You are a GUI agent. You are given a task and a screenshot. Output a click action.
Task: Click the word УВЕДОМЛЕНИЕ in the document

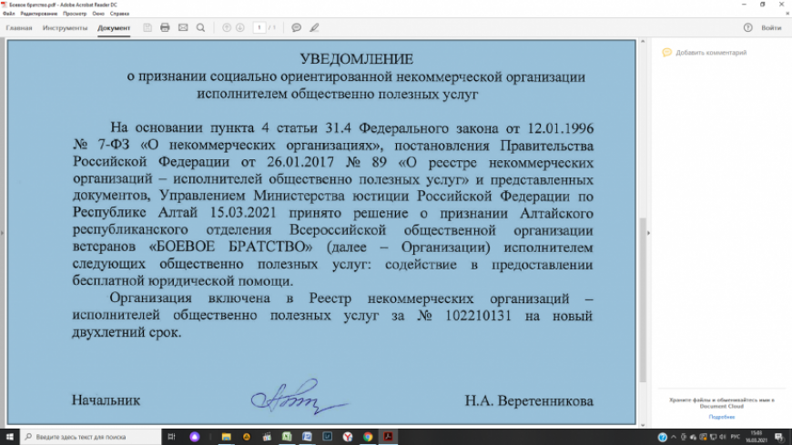point(357,59)
